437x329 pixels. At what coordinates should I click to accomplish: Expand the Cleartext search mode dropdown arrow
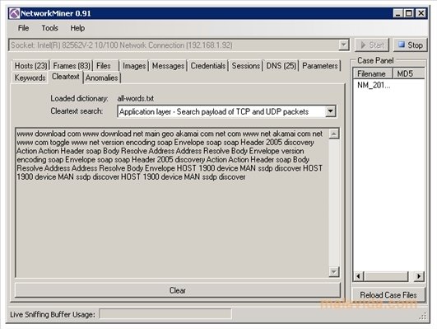331,111
